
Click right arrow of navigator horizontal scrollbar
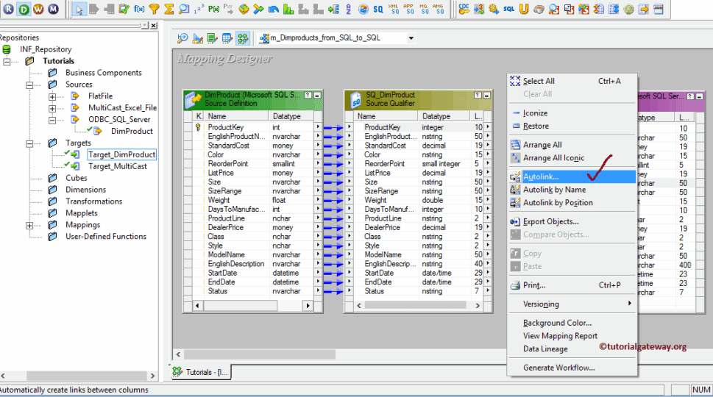(153, 376)
